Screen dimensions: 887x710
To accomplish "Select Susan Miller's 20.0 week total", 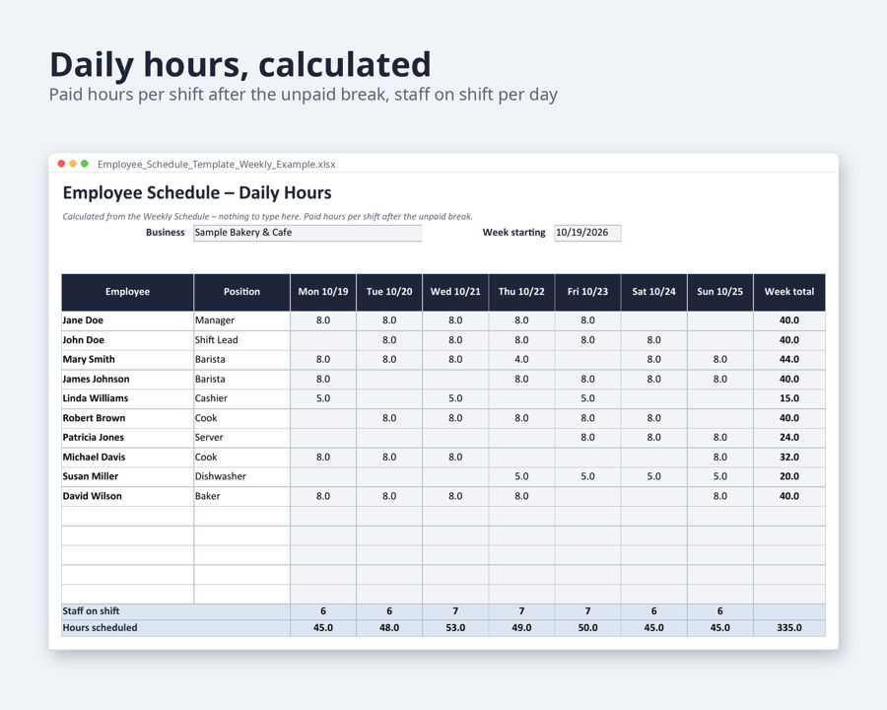I will [x=789, y=476].
